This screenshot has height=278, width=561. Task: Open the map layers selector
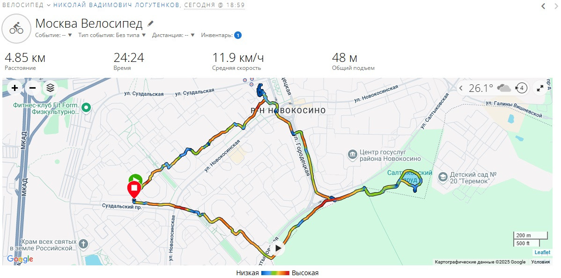tap(51, 88)
